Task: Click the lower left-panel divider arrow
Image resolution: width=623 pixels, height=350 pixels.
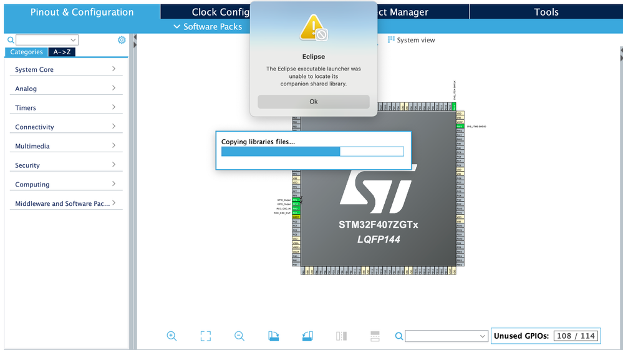Action: click(x=135, y=45)
